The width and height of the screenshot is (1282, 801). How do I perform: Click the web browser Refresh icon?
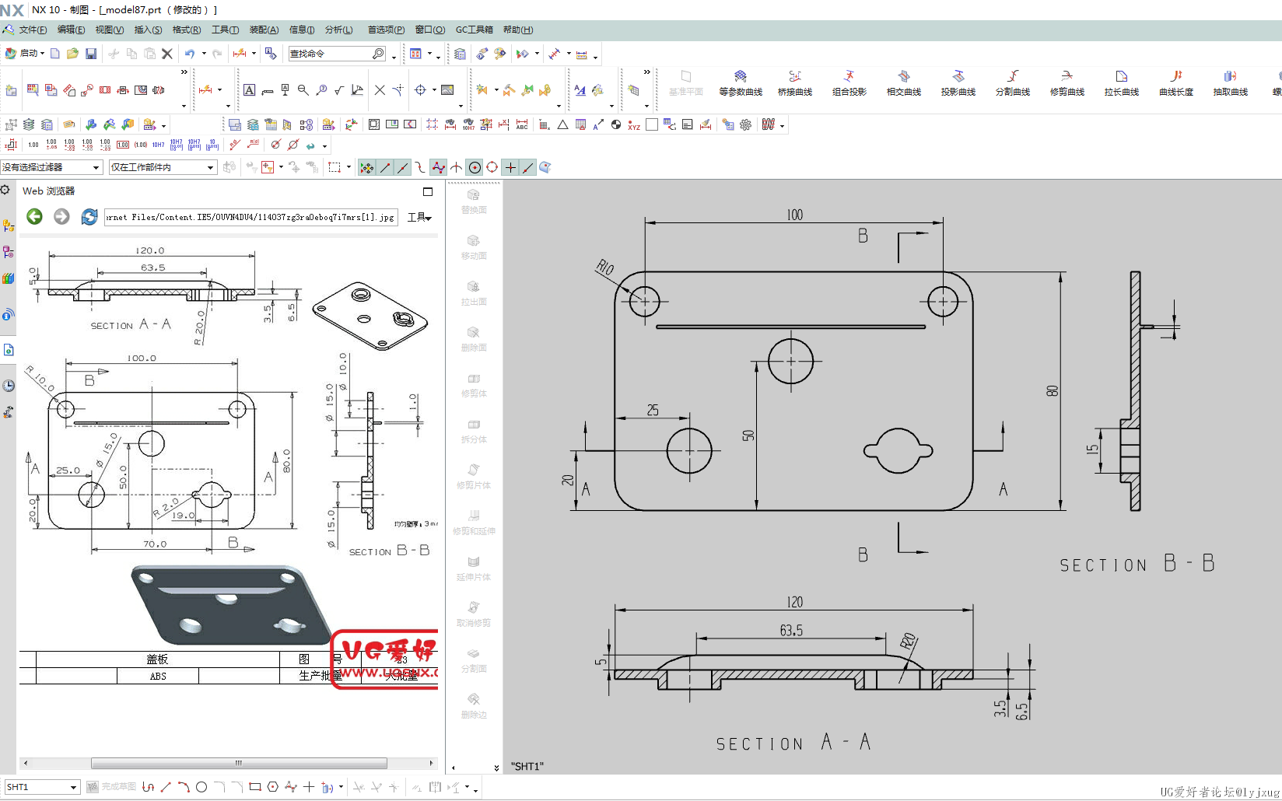(x=89, y=217)
